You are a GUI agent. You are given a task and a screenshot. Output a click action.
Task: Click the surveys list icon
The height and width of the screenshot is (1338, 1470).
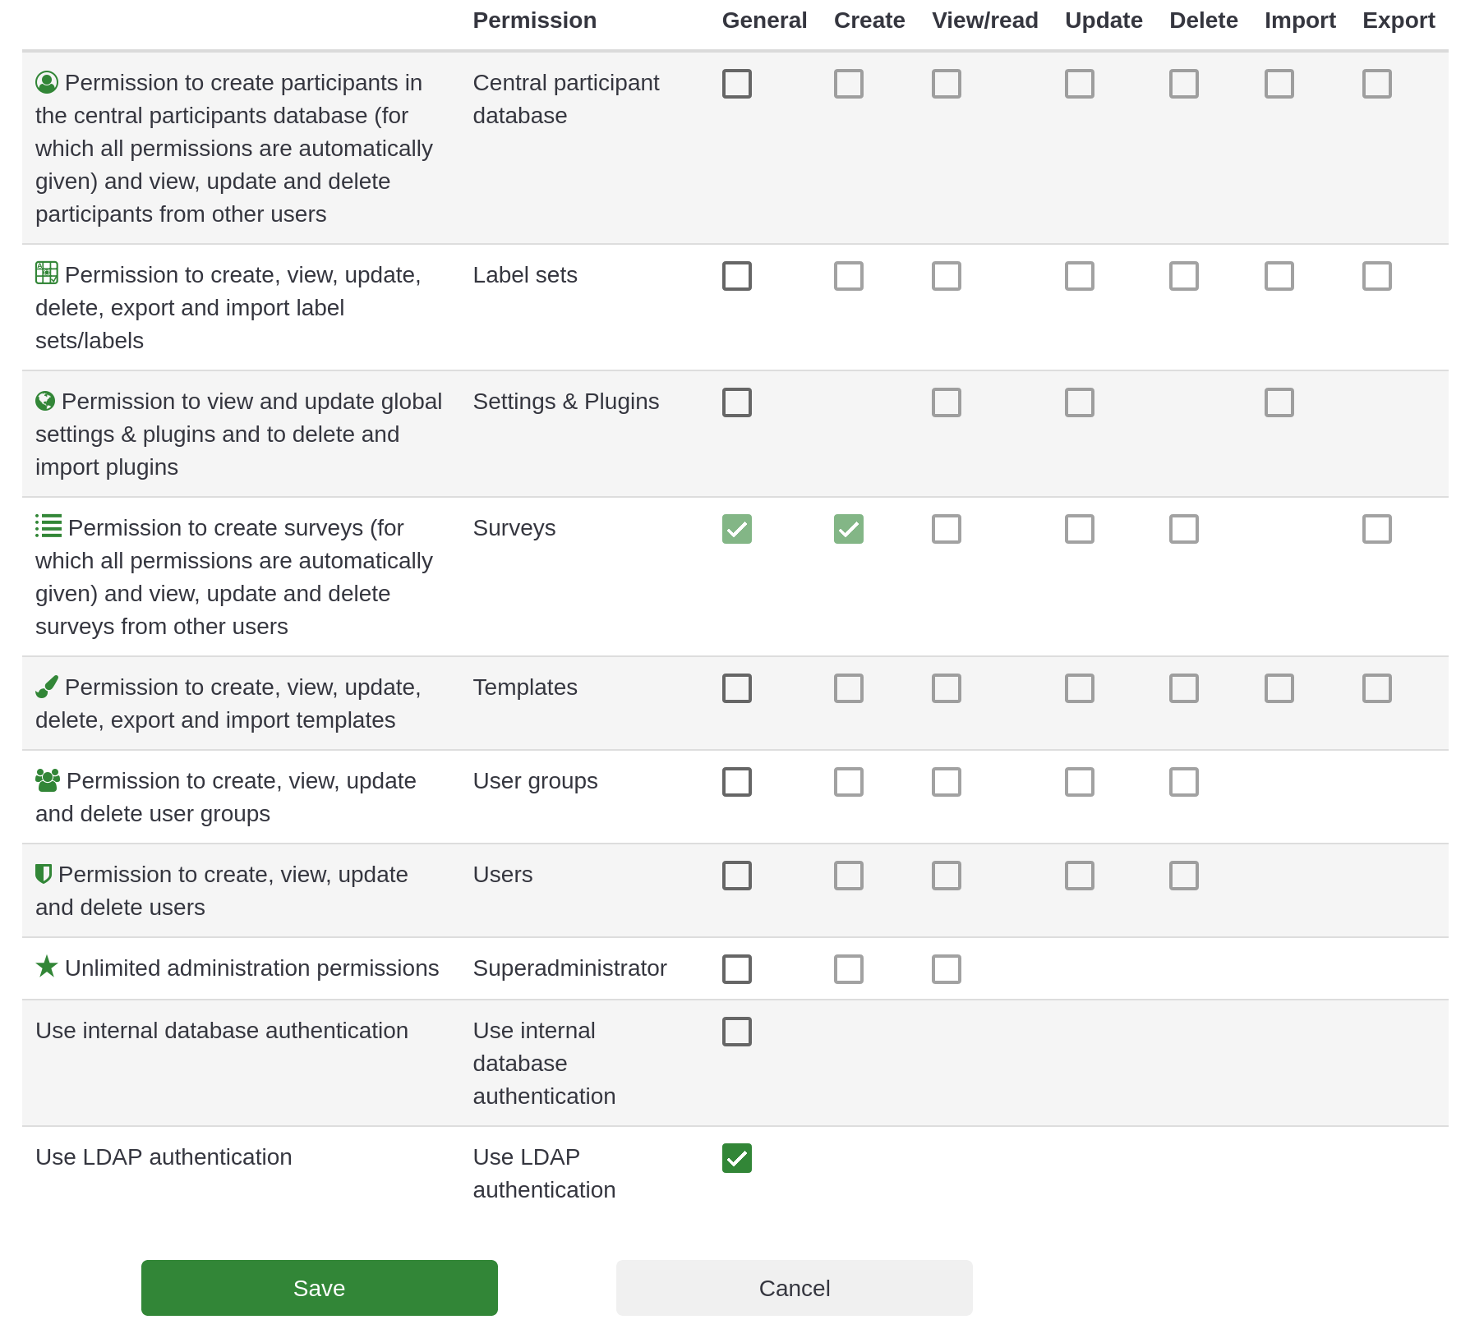[x=48, y=526]
